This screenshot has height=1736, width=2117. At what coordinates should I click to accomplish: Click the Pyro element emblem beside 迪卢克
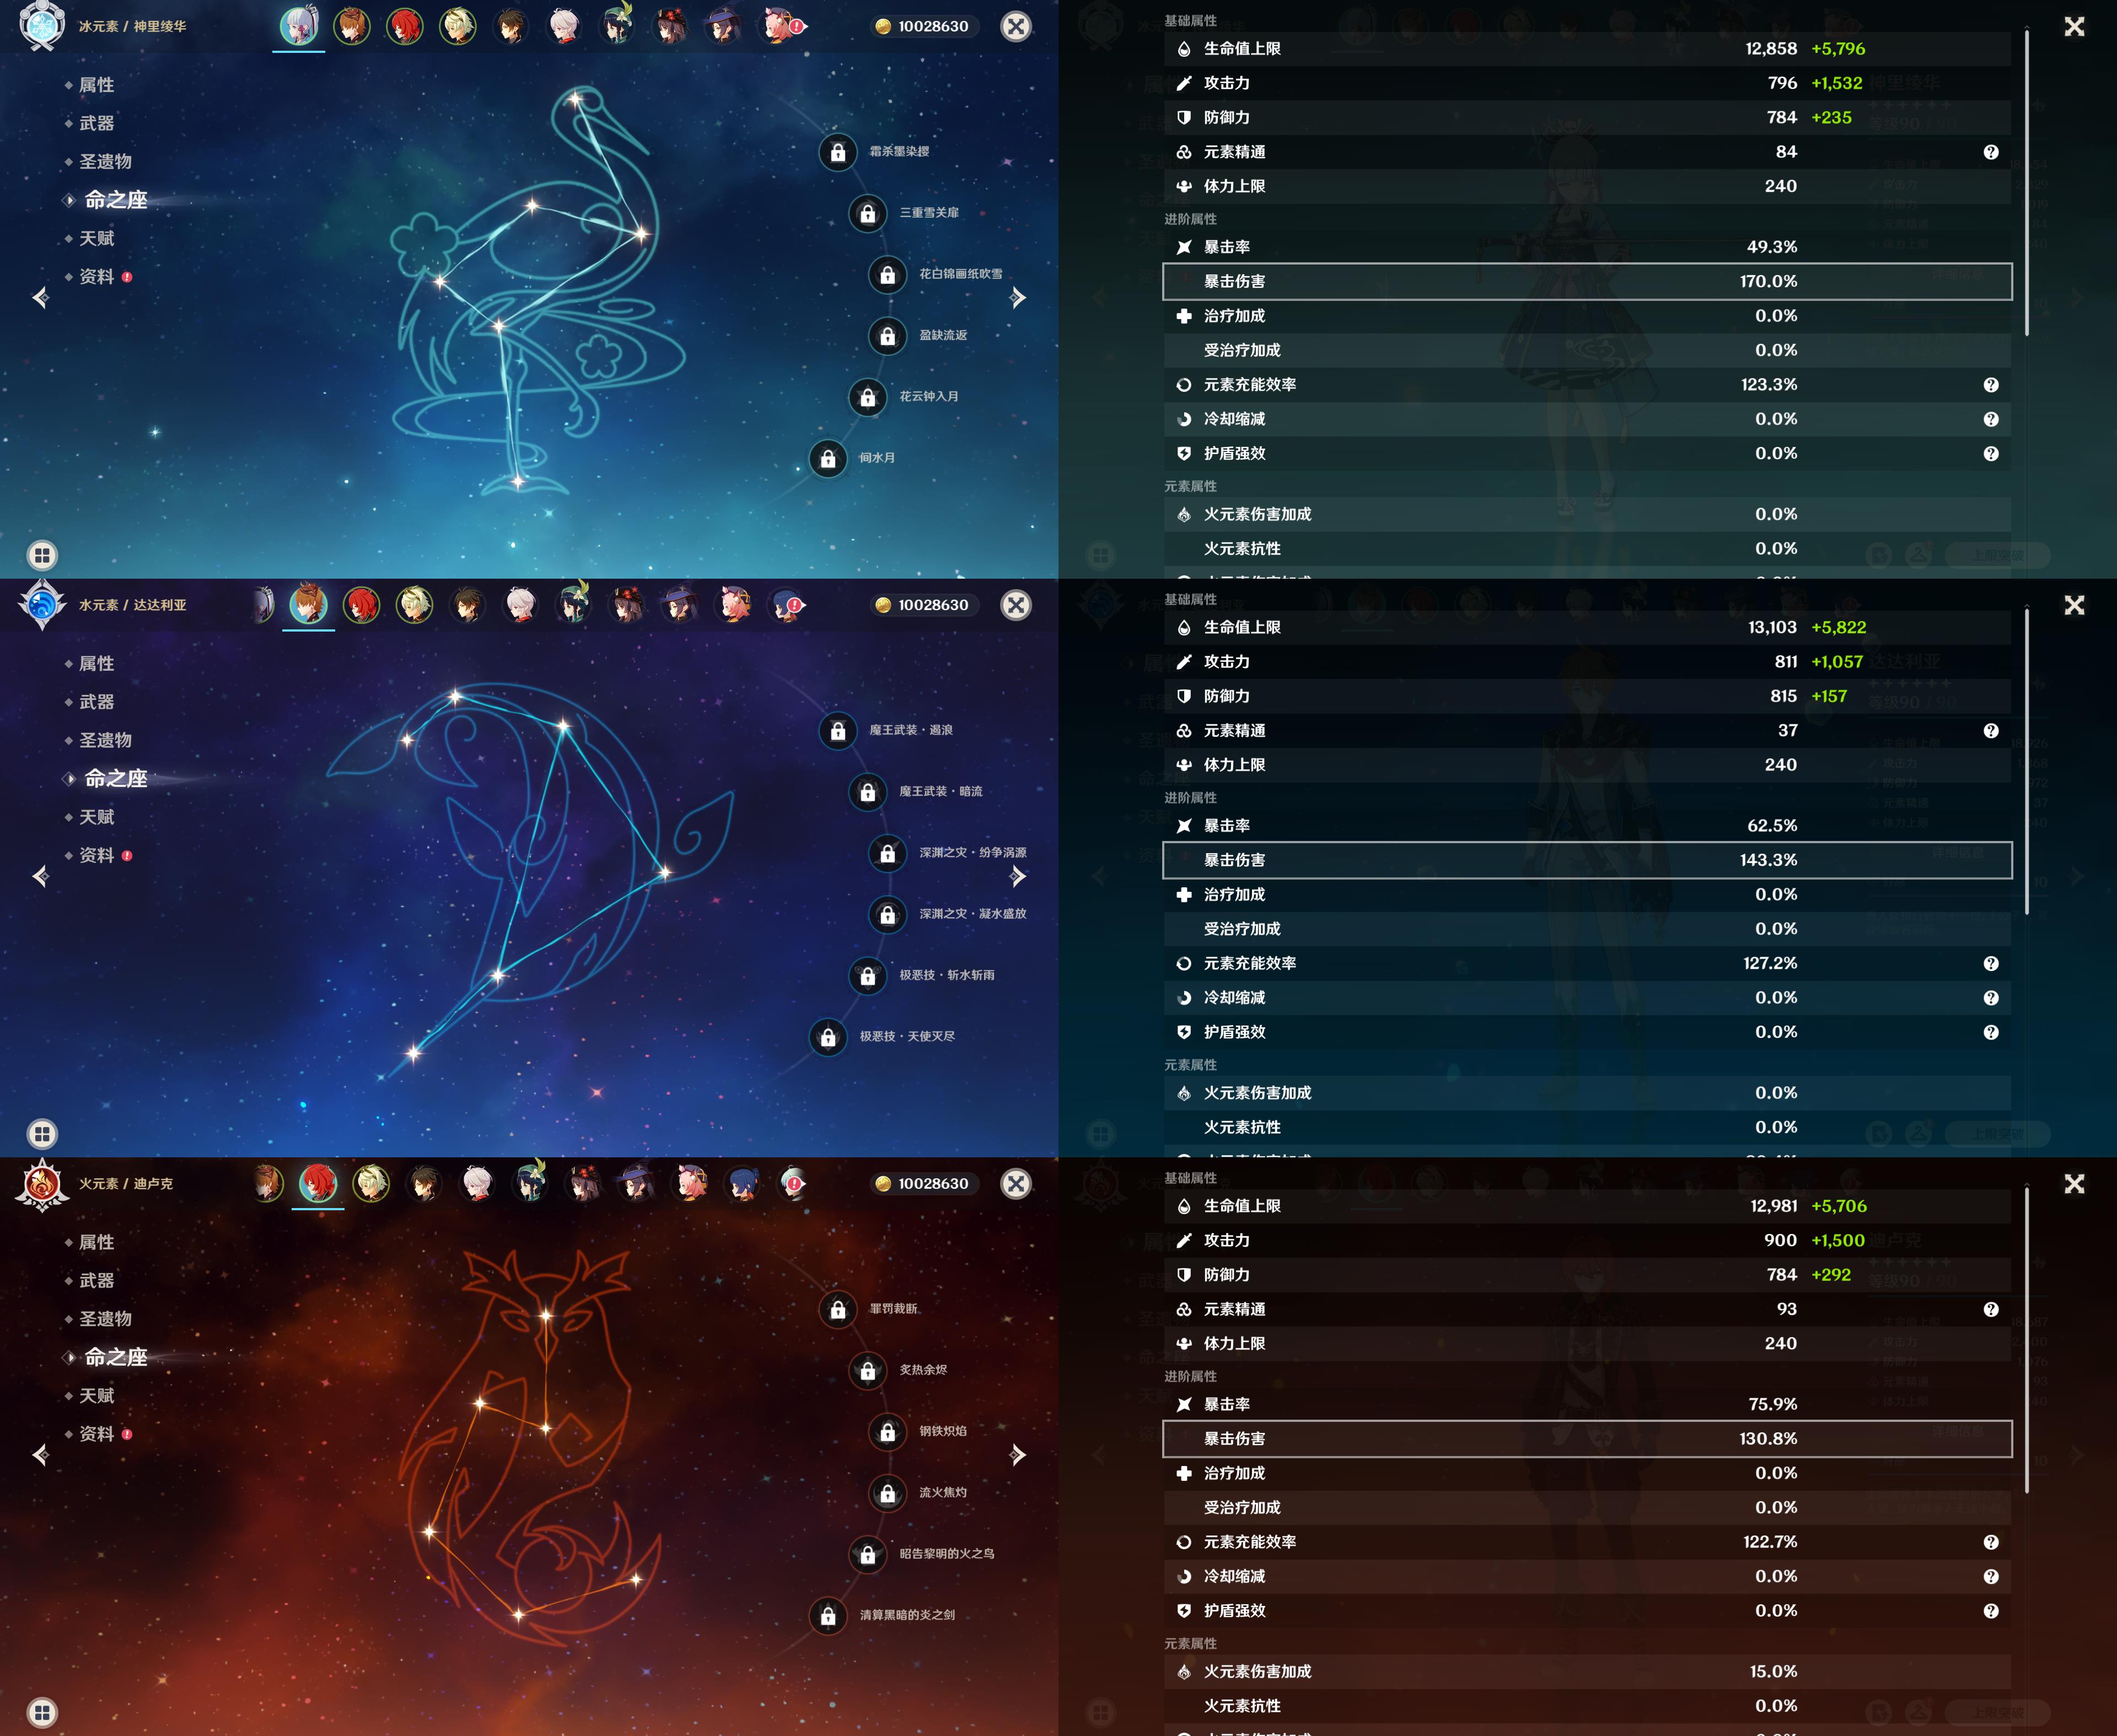click(42, 1184)
